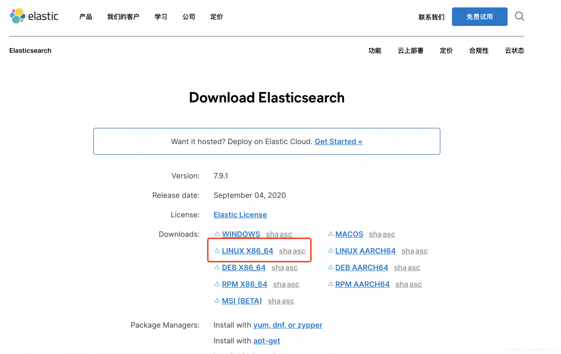Open yum, dnf, or zypper install link
The width and height of the screenshot is (561, 354).
(x=288, y=325)
